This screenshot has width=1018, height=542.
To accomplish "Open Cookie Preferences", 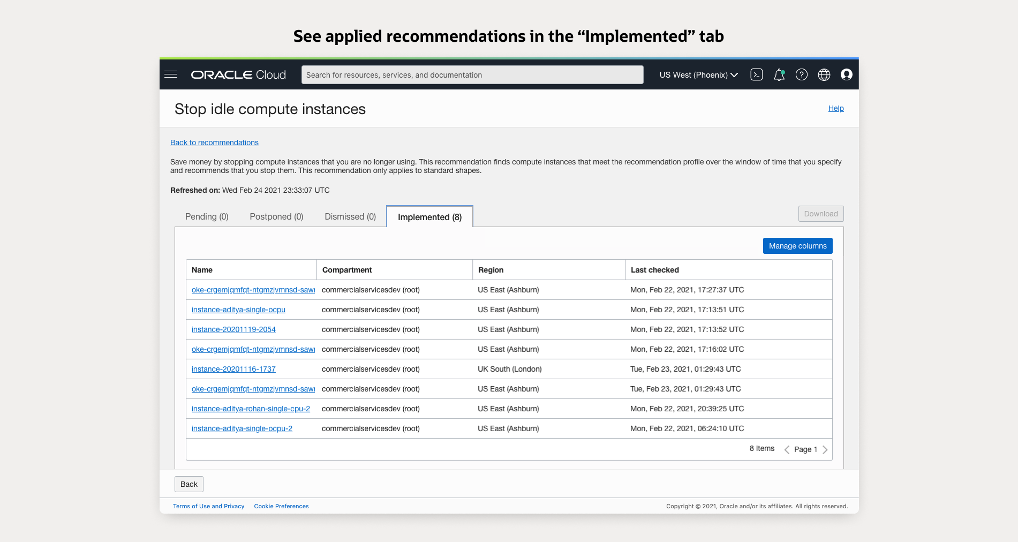I will coord(281,506).
